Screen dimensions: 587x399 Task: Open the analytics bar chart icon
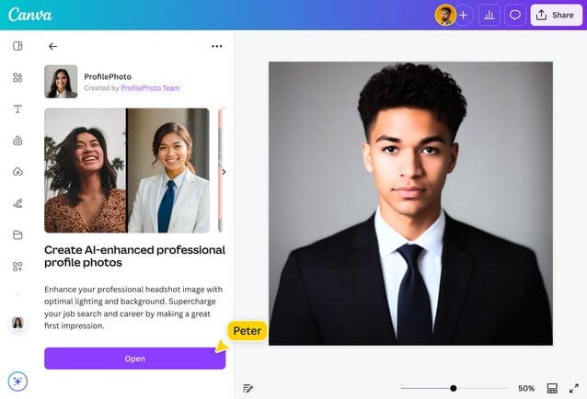tap(489, 16)
